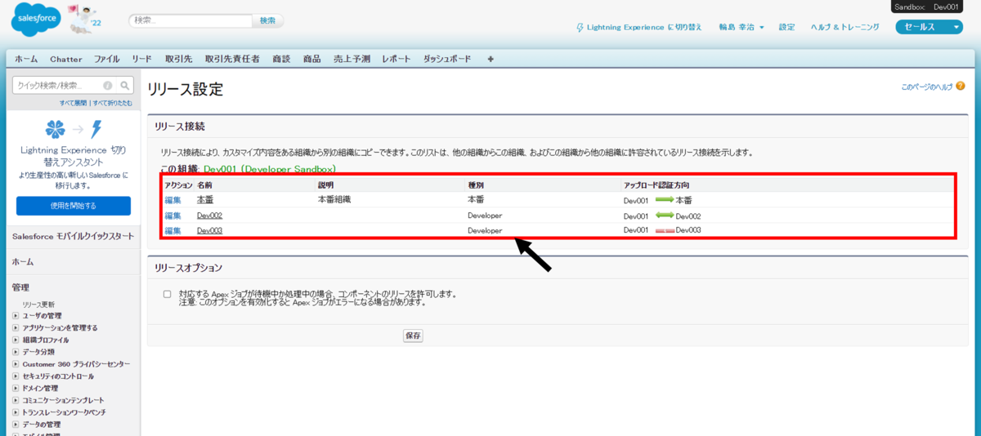Image resolution: width=981 pixels, height=436 pixels.
Task: Expand アプリケーションを管理する tree node
Action: 16,327
